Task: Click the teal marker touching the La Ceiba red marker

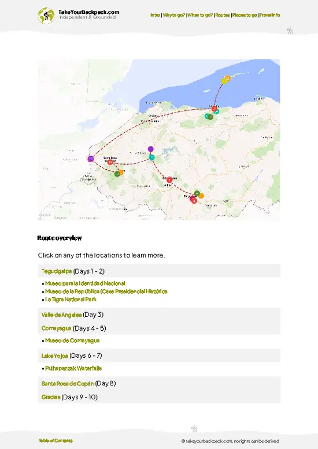Action: 217,111
